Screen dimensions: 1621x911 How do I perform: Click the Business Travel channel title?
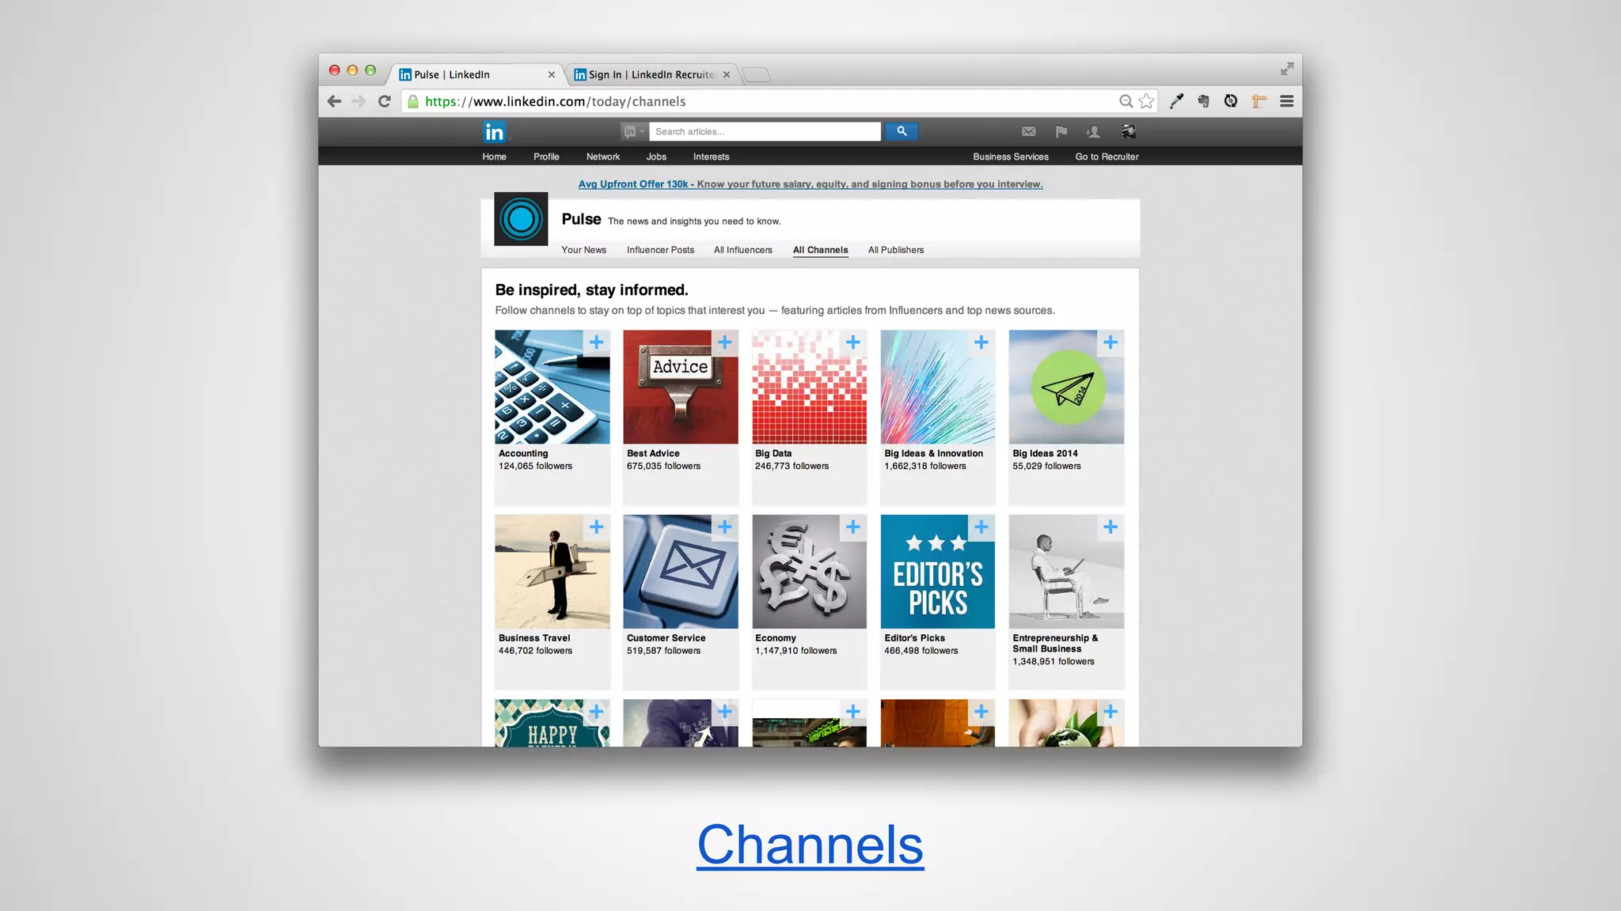point(534,638)
